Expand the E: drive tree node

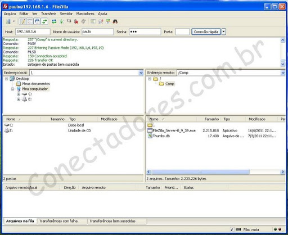[19, 99]
